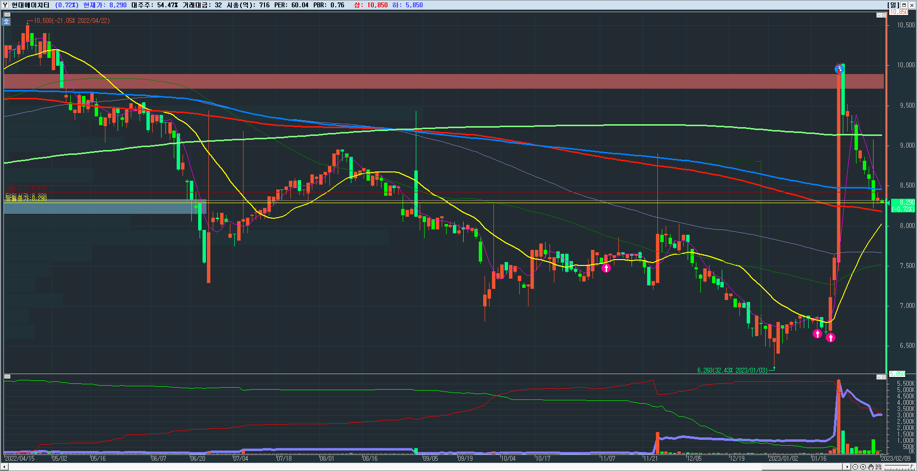
Task: Open chart settings via the wrench icon
Action: point(5,5)
